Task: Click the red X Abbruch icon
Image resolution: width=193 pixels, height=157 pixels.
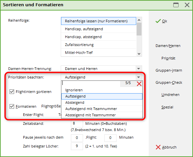Action: point(158,147)
